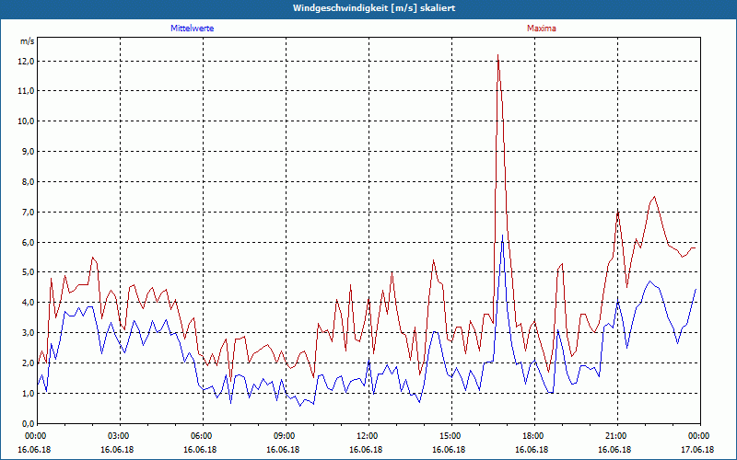Screen dimensions: 737x460
Task: Click the 11,0 y-axis value
Action: pyautogui.click(x=27, y=91)
